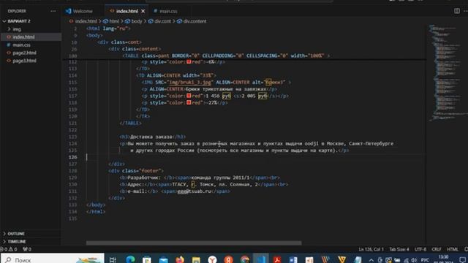Image resolution: width=468 pixels, height=263 pixels.
Task: Open page2.html in the explorer
Action: click(24, 53)
